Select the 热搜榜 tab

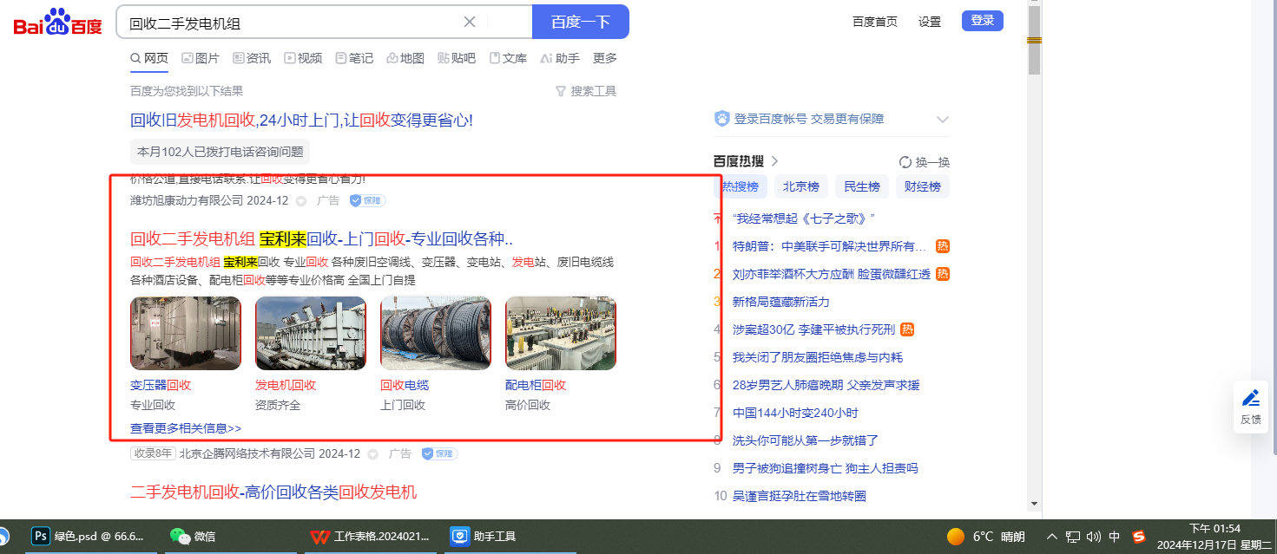pos(741,186)
